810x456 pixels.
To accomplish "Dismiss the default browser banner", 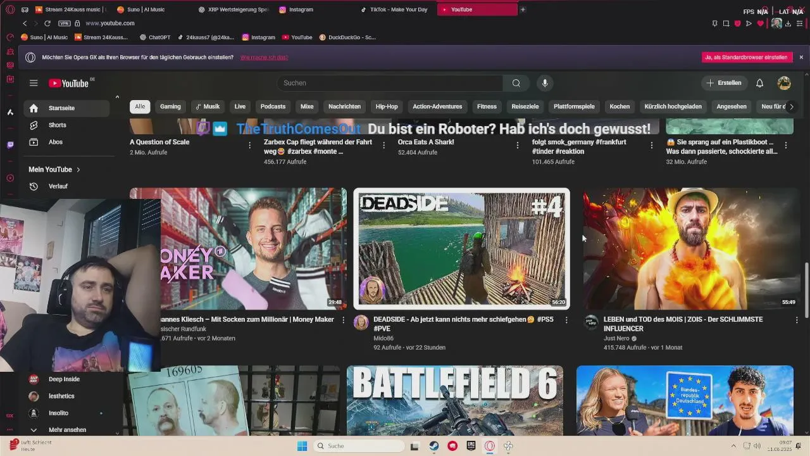I will pyautogui.click(x=801, y=57).
